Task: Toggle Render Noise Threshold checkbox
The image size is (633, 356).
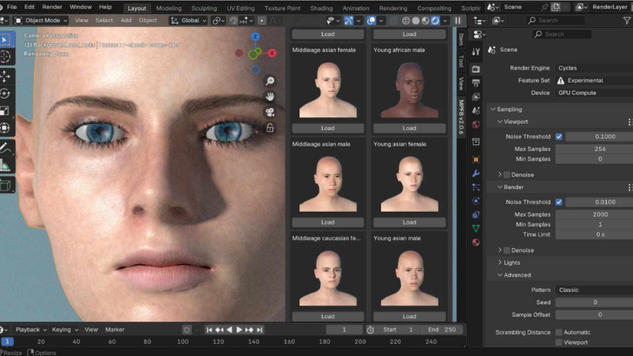Action: click(559, 202)
